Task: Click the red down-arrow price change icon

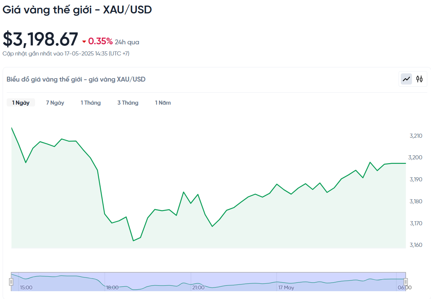Action: click(84, 42)
